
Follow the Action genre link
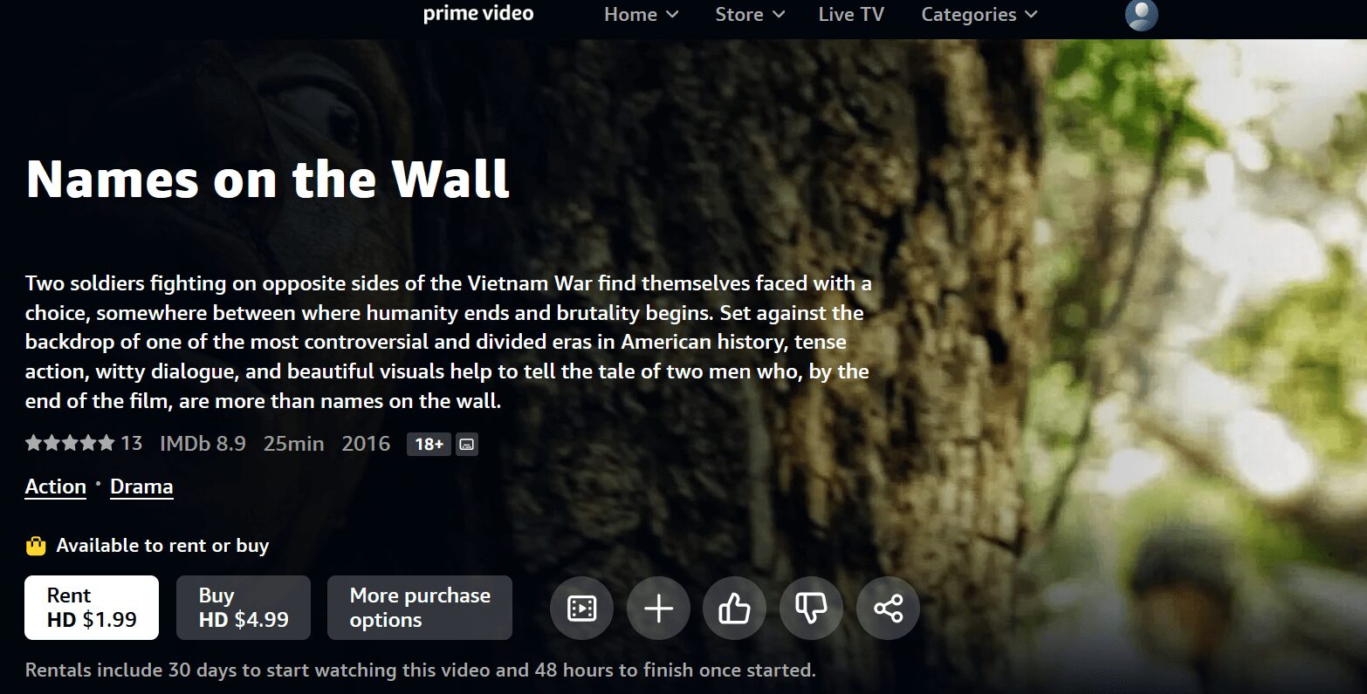[x=56, y=486]
